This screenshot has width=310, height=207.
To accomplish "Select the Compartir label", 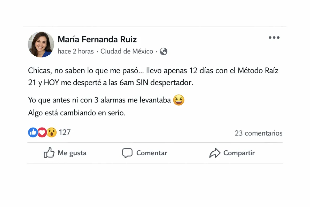I will (x=239, y=153).
